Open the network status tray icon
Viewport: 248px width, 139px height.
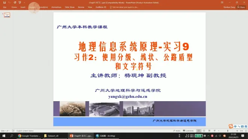pos(216,136)
